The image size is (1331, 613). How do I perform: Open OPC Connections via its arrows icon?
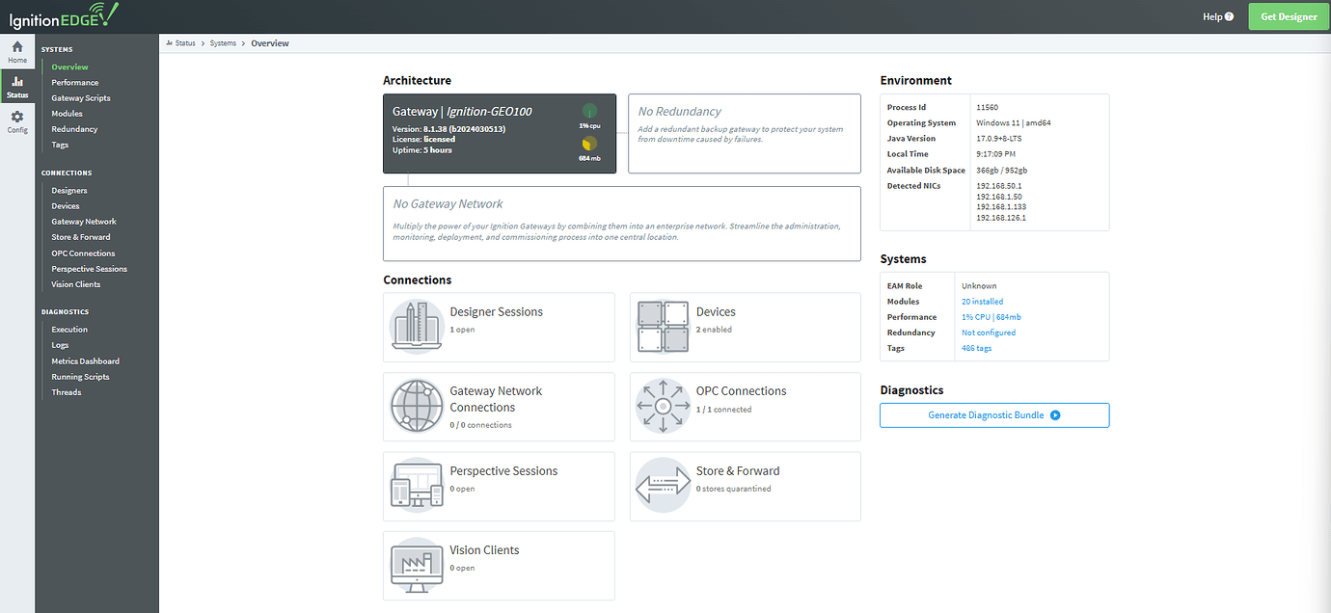(663, 406)
